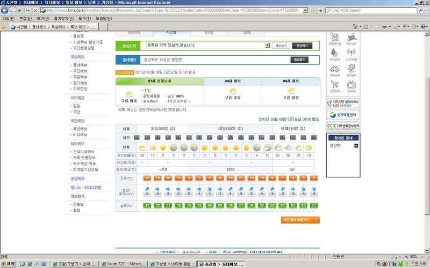Click the Refresh page icon

click(28, 10)
